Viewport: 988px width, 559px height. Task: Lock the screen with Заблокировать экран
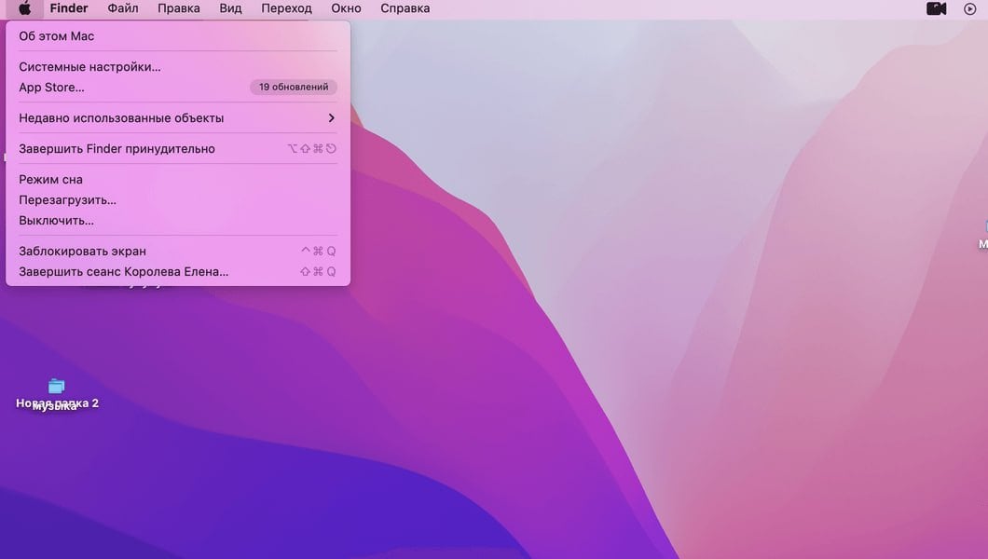pyautogui.click(x=83, y=252)
